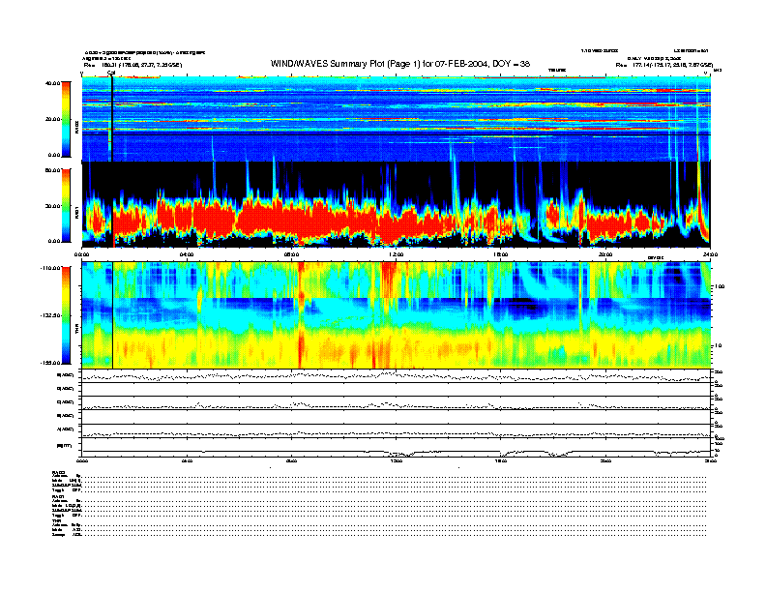The image size is (766, 592).
Task: Click the bottom line plot above status rows
Action: tap(397, 450)
